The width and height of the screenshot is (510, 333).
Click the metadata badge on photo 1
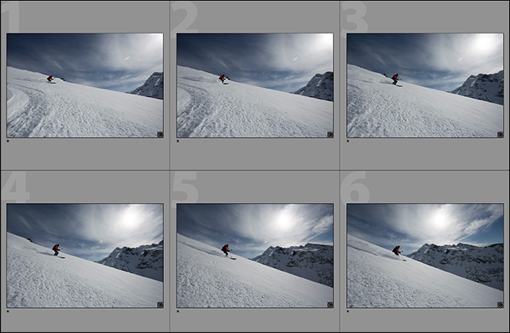point(160,134)
